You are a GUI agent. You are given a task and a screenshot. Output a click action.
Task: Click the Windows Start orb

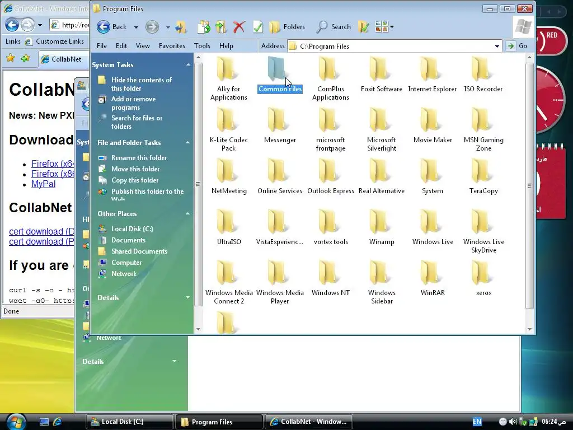(x=16, y=422)
